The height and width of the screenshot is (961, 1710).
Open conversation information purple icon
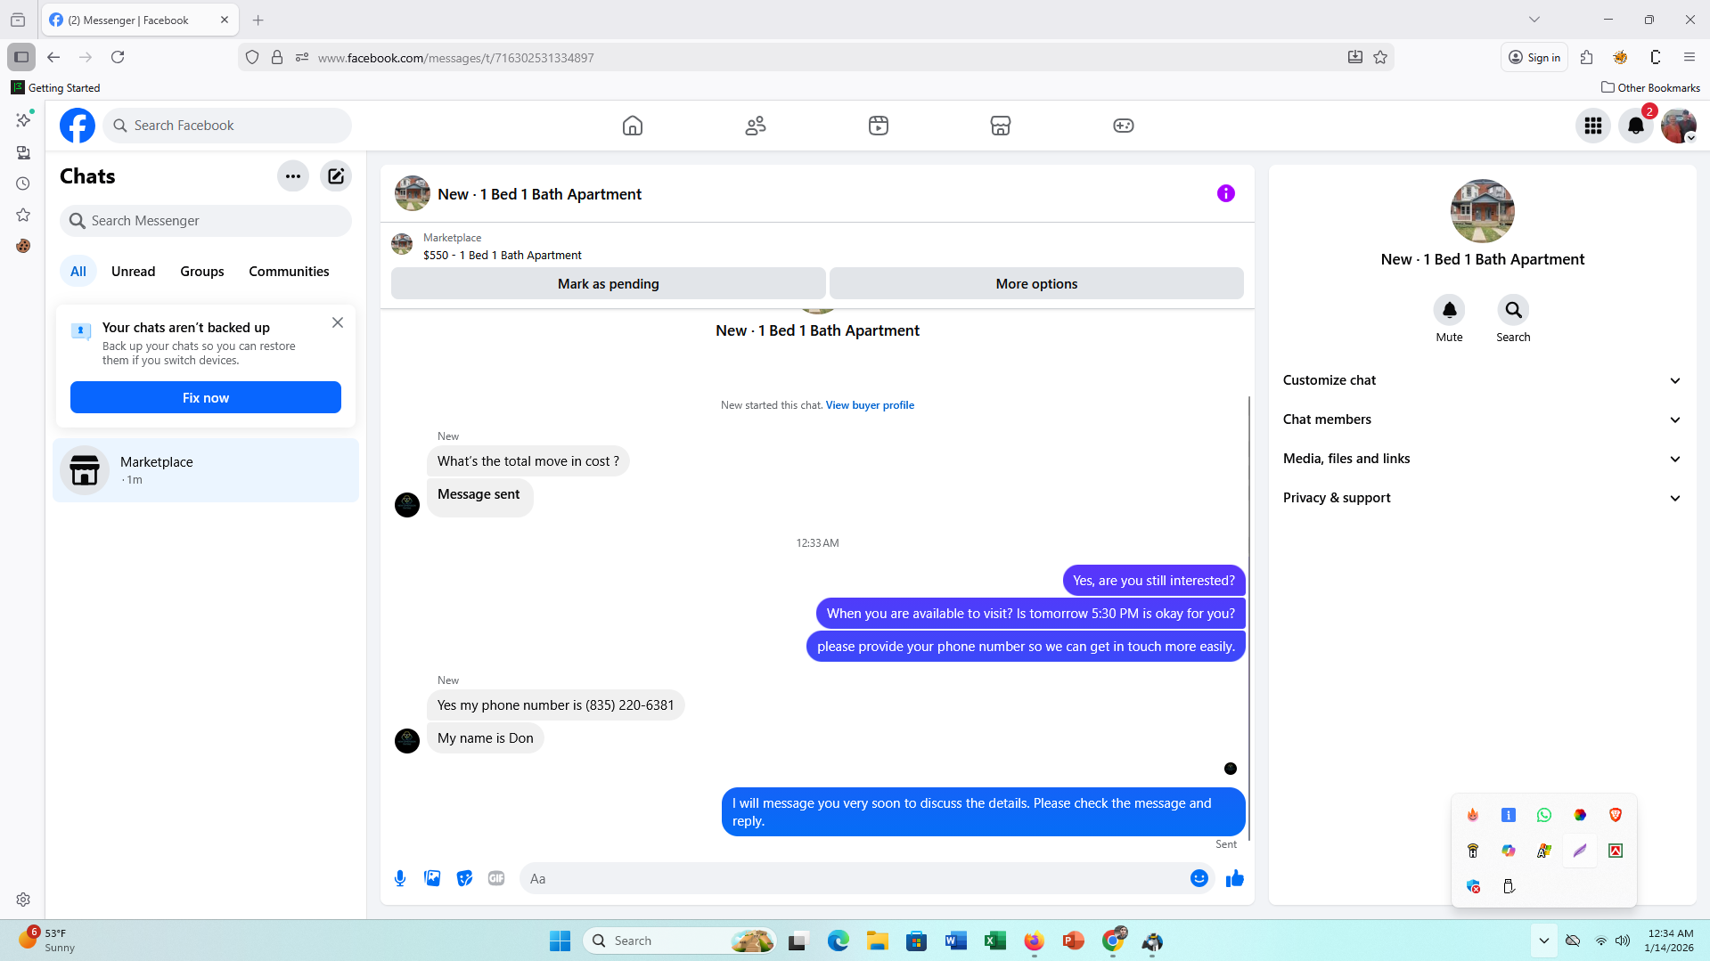[x=1226, y=193]
